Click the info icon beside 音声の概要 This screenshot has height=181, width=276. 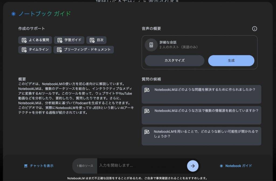coord(254,29)
